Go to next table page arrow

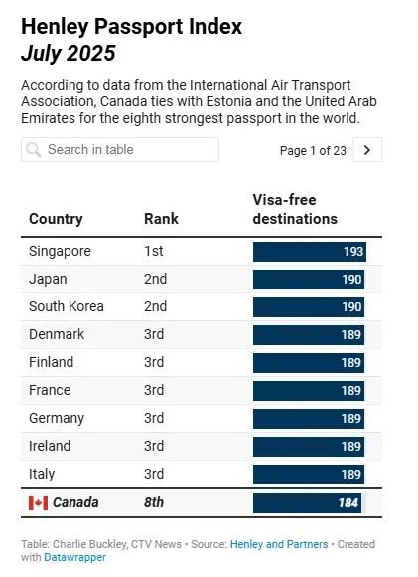click(367, 150)
